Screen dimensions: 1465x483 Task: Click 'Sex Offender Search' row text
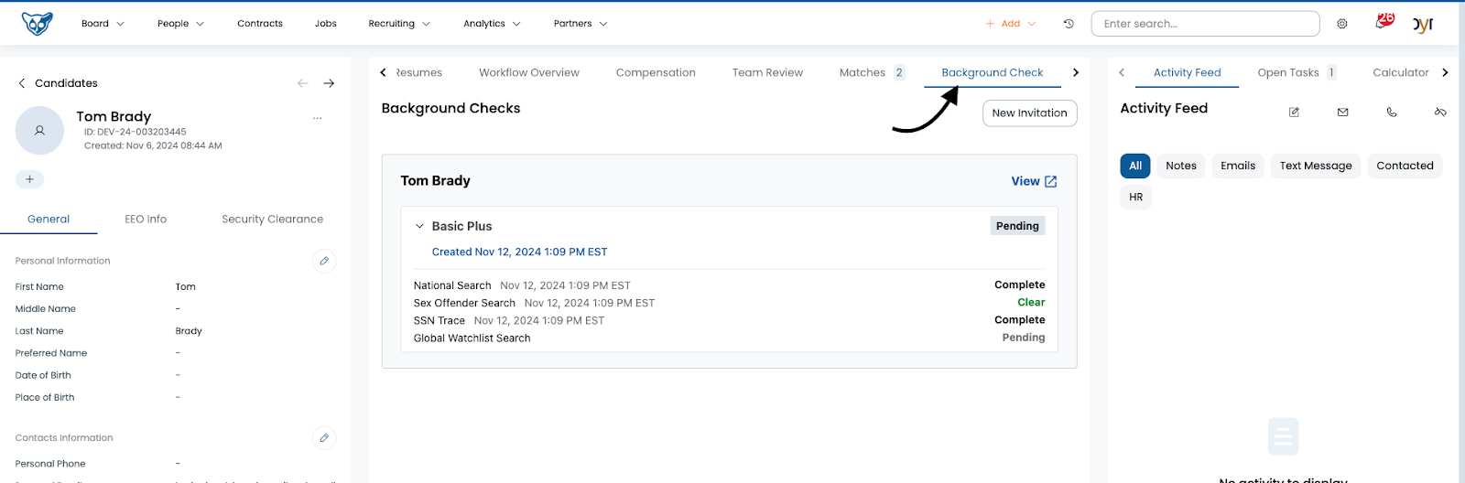point(464,303)
